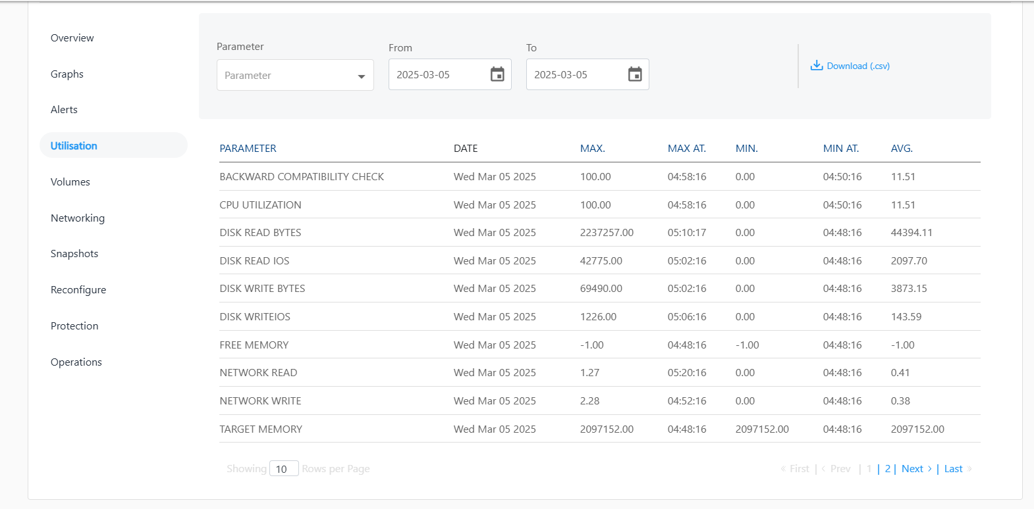Open the Reconfigure section
1034x509 pixels.
tap(78, 290)
